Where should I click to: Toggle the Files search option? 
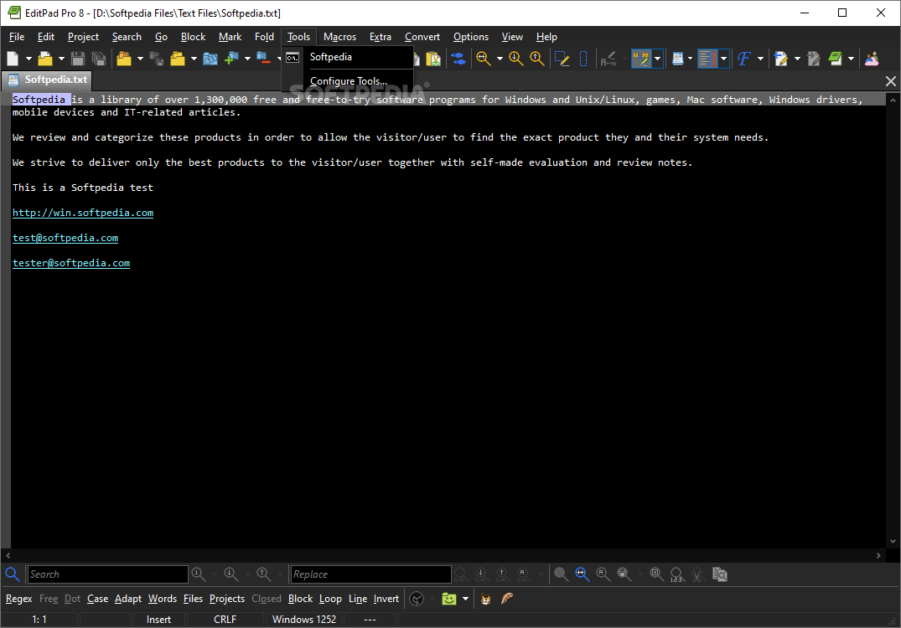pos(193,599)
